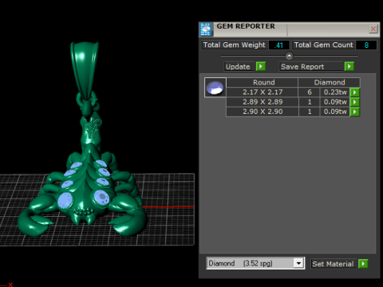
Task: Select the 2.89 X 2.89 size cell
Action: [263, 102]
